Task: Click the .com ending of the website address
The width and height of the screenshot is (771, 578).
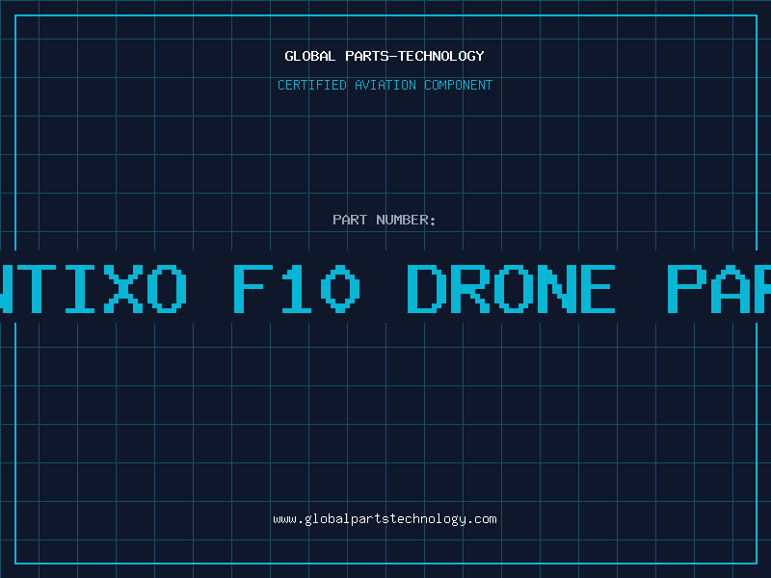Action: pyautogui.click(x=482, y=519)
